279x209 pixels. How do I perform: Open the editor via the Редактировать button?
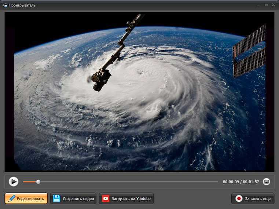[26, 198]
